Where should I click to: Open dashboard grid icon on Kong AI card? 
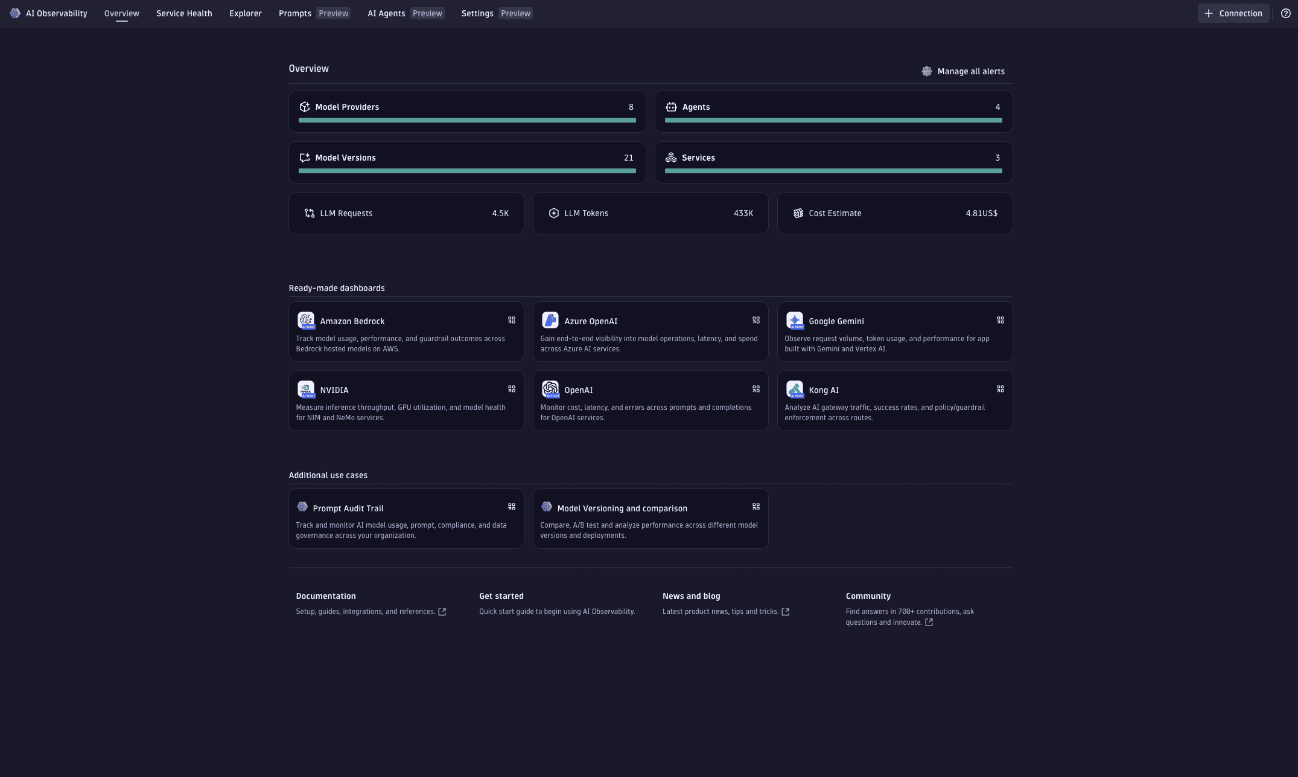(x=1001, y=389)
